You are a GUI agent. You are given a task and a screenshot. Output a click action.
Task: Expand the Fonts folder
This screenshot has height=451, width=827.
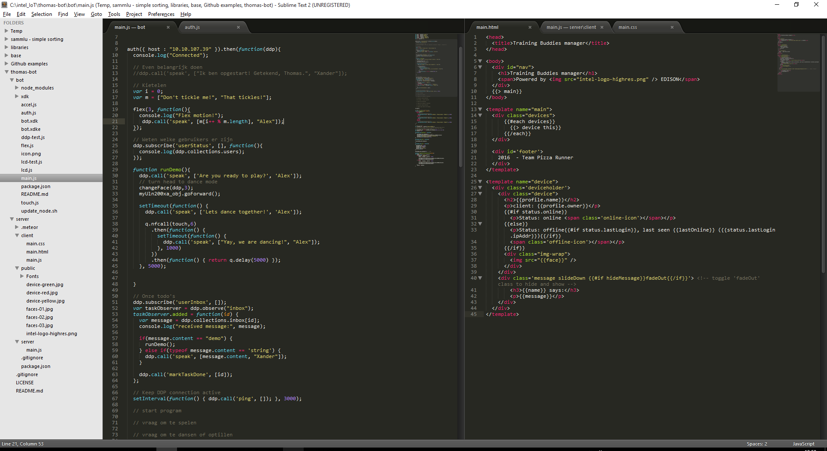22,276
